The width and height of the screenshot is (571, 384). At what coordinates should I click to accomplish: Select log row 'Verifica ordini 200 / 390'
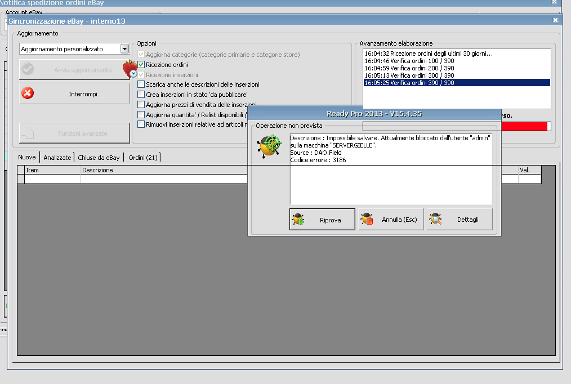457,68
